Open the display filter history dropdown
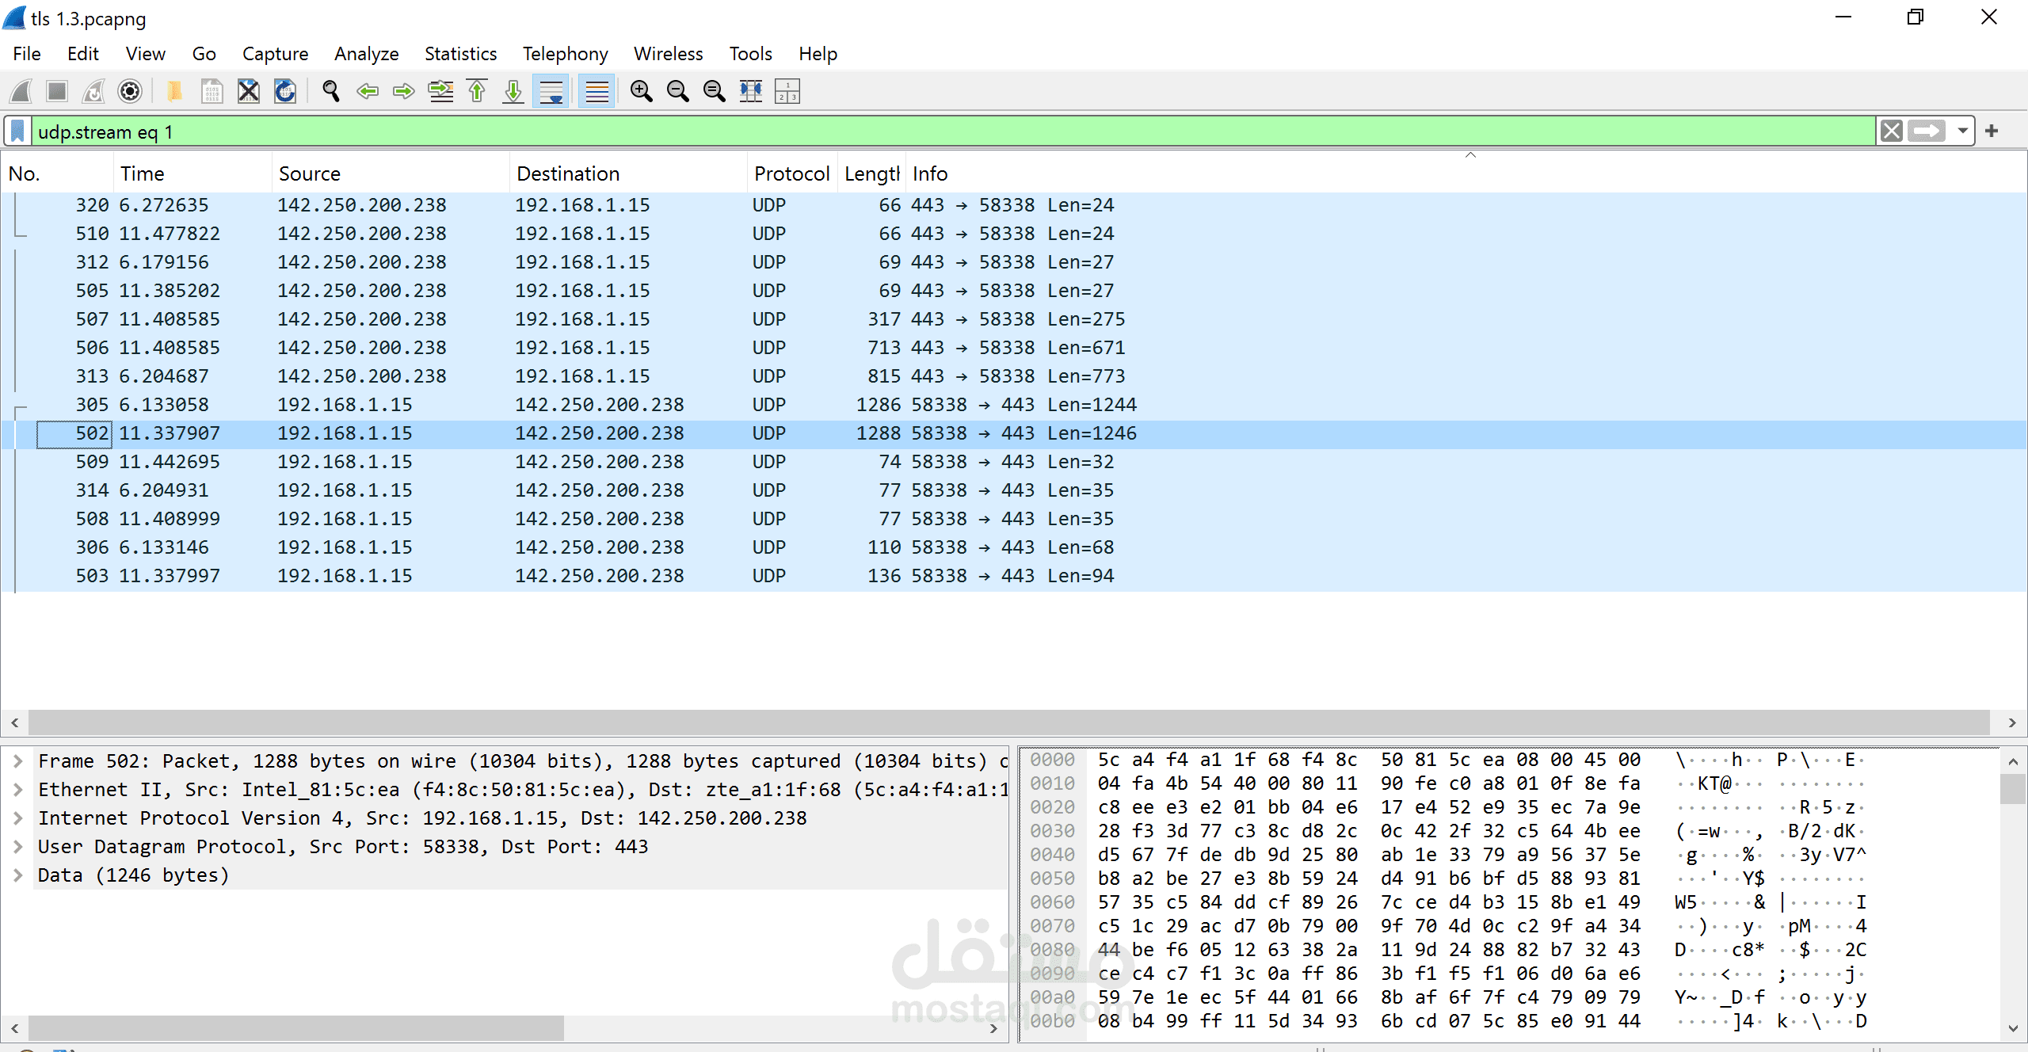 pos(1962,131)
